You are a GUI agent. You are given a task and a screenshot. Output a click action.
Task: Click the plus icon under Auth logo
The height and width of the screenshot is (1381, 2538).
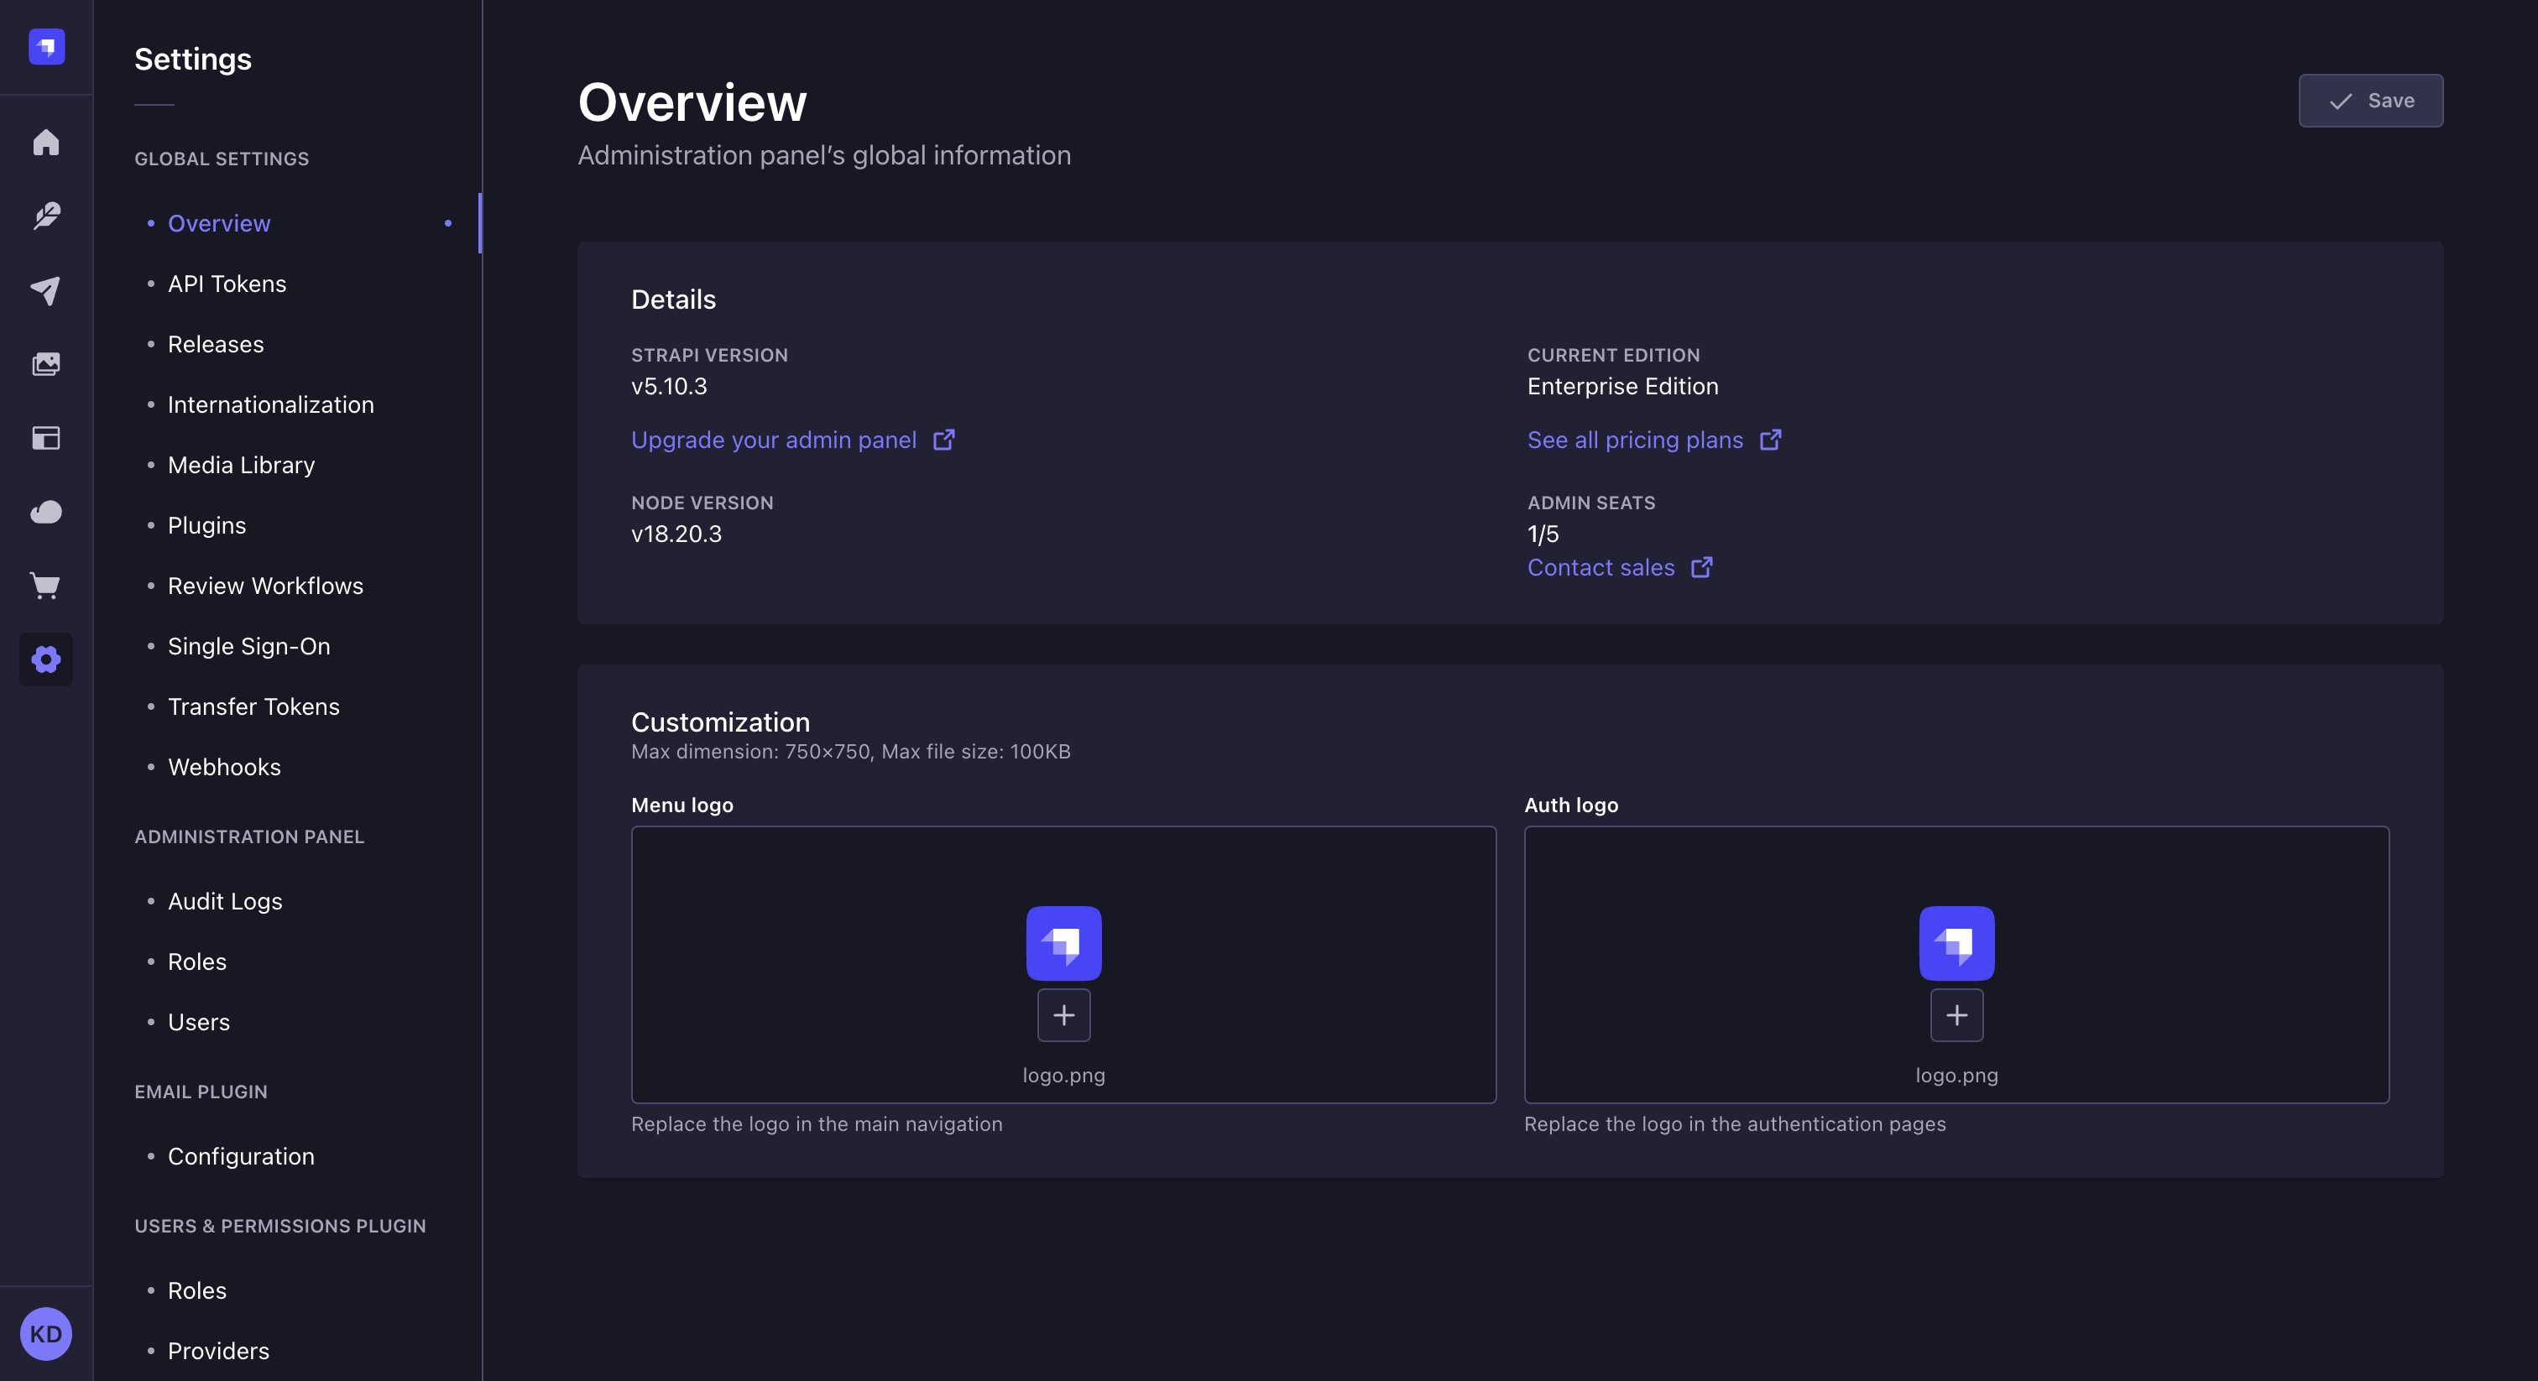coord(1956,1014)
